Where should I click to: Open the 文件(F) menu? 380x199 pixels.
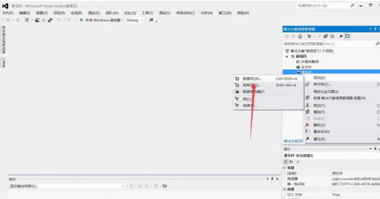tap(8, 13)
